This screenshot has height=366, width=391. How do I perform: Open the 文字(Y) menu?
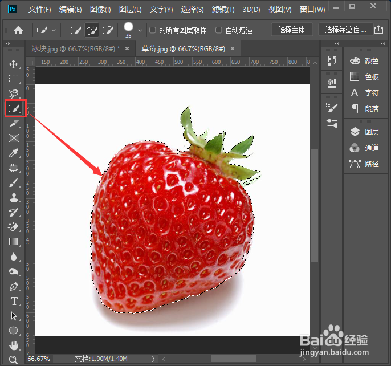pos(161,10)
